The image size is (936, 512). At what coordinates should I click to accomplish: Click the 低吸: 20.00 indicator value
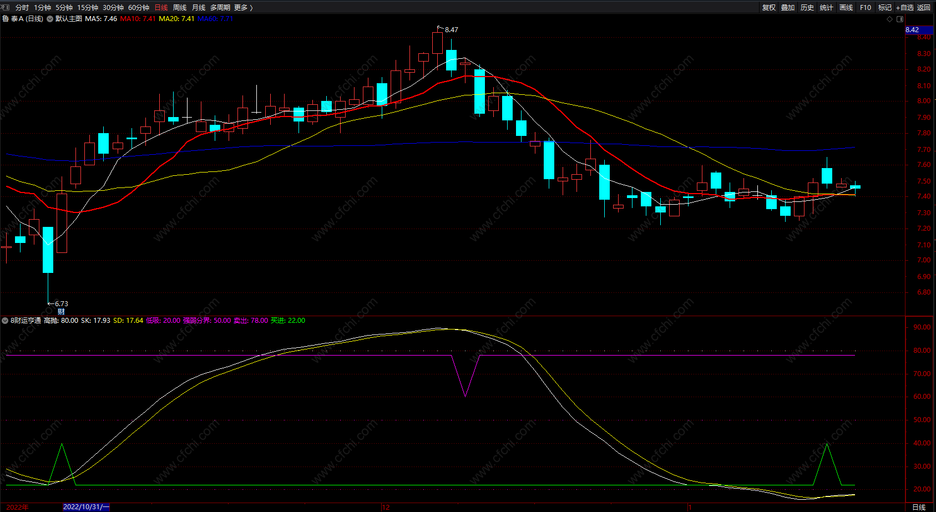pos(163,321)
